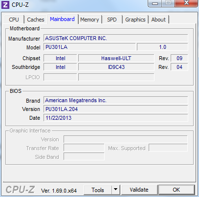The width and height of the screenshot is (199, 197).
Task: Click the Chipset label
Action: pos(31,58)
